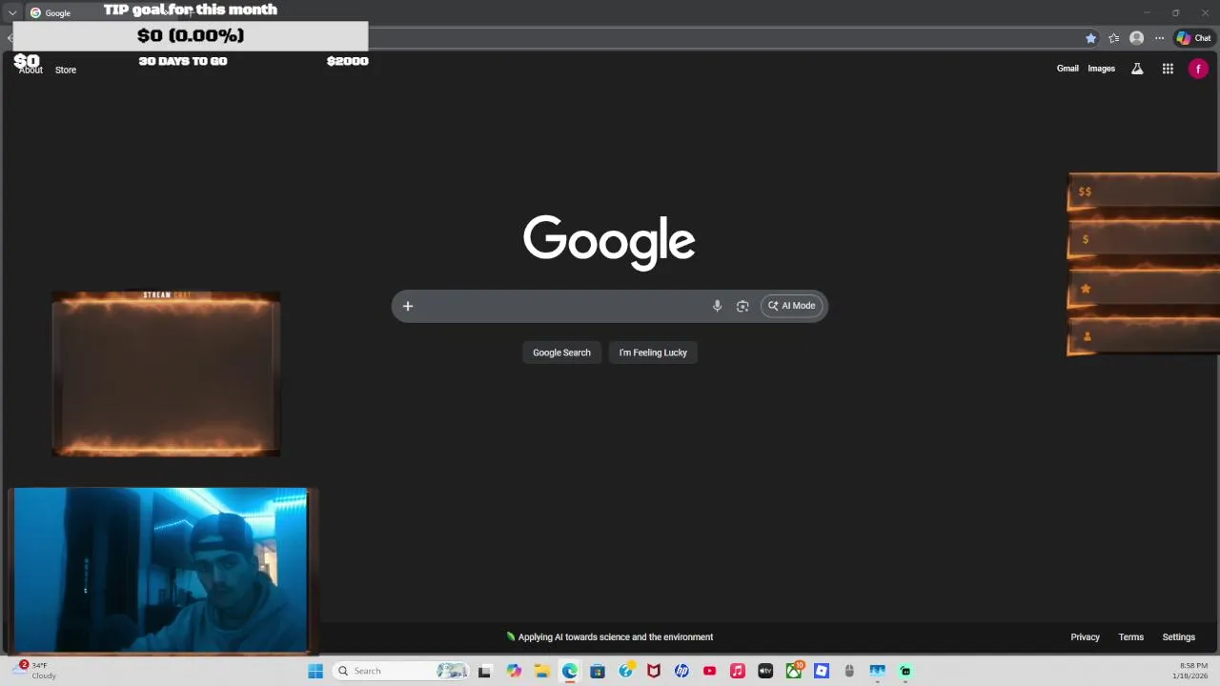Open the Store link
Viewport: 1220px width, 686px height.
pos(66,70)
